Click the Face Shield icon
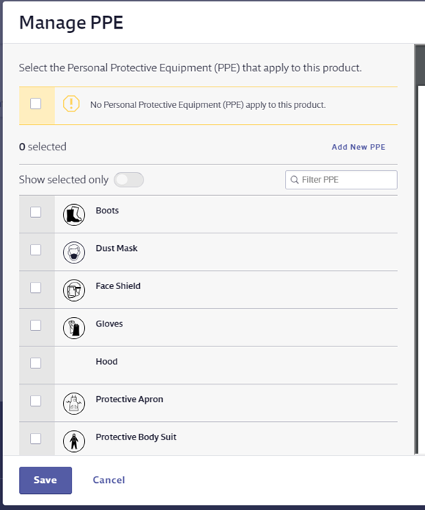 point(74,290)
